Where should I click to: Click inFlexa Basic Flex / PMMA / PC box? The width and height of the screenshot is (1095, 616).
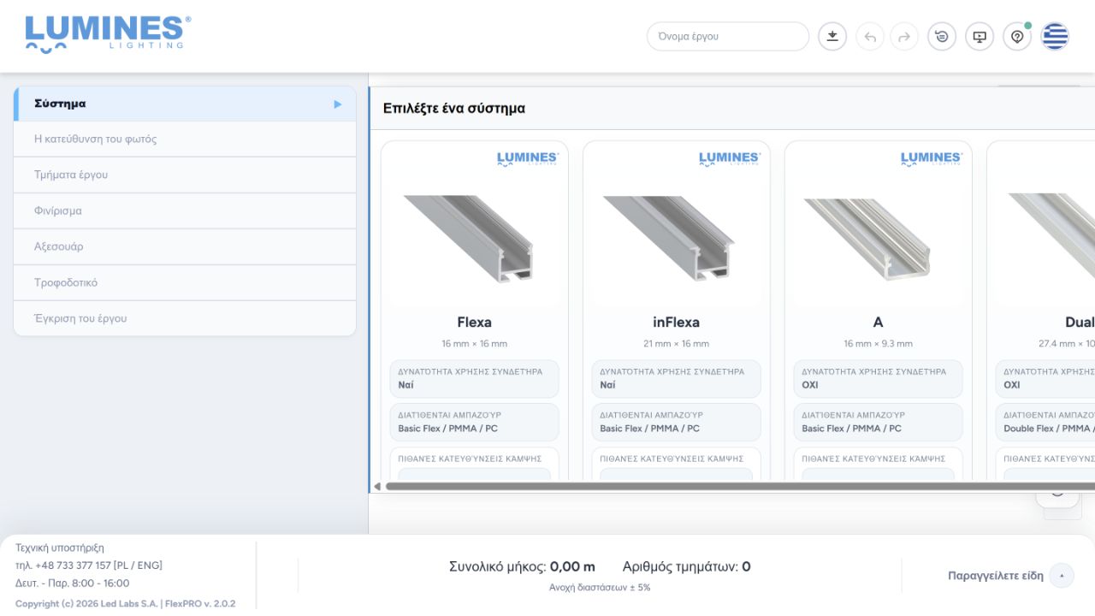point(677,423)
